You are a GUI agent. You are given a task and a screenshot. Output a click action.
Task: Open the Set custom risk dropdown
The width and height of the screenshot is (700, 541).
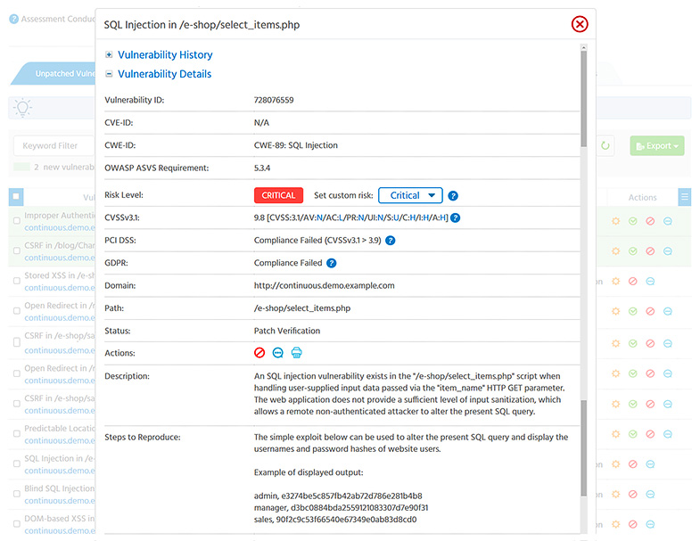click(410, 196)
